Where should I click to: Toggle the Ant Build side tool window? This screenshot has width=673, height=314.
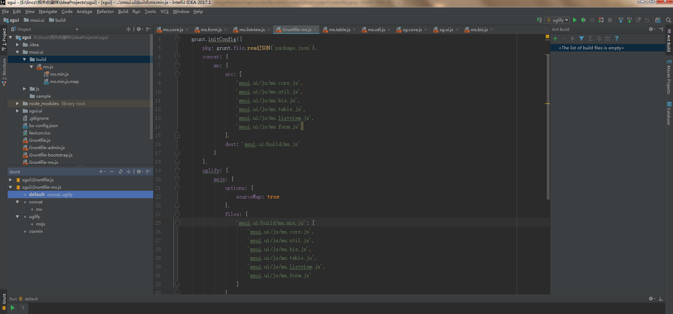669,40
